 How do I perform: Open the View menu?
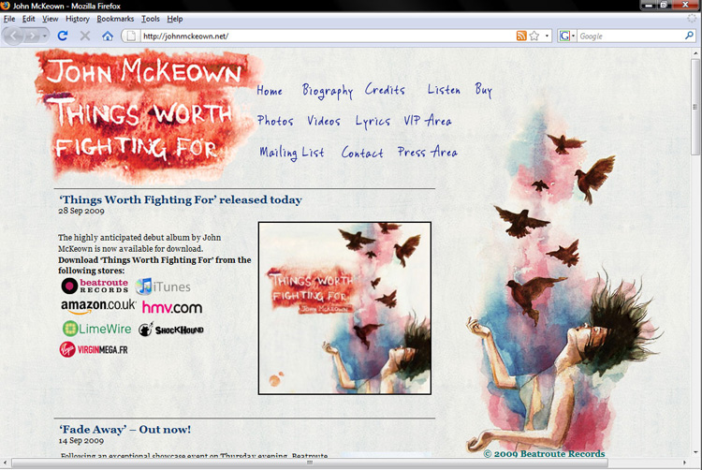pyautogui.click(x=51, y=19)
